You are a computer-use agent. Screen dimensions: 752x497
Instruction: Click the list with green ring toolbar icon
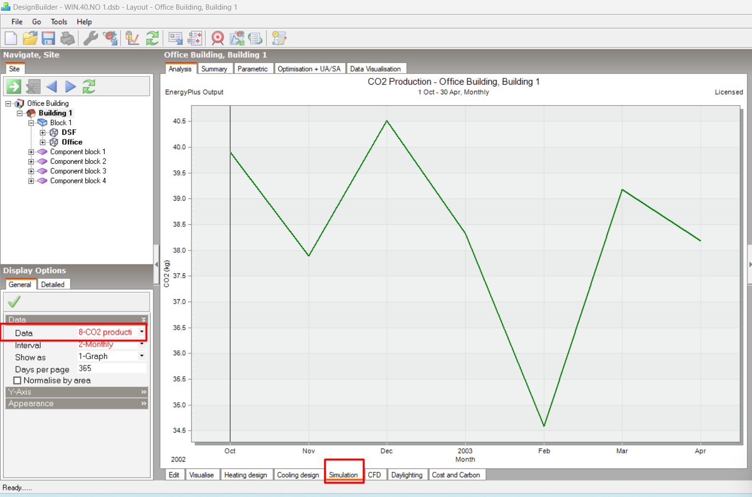point(256,38)
